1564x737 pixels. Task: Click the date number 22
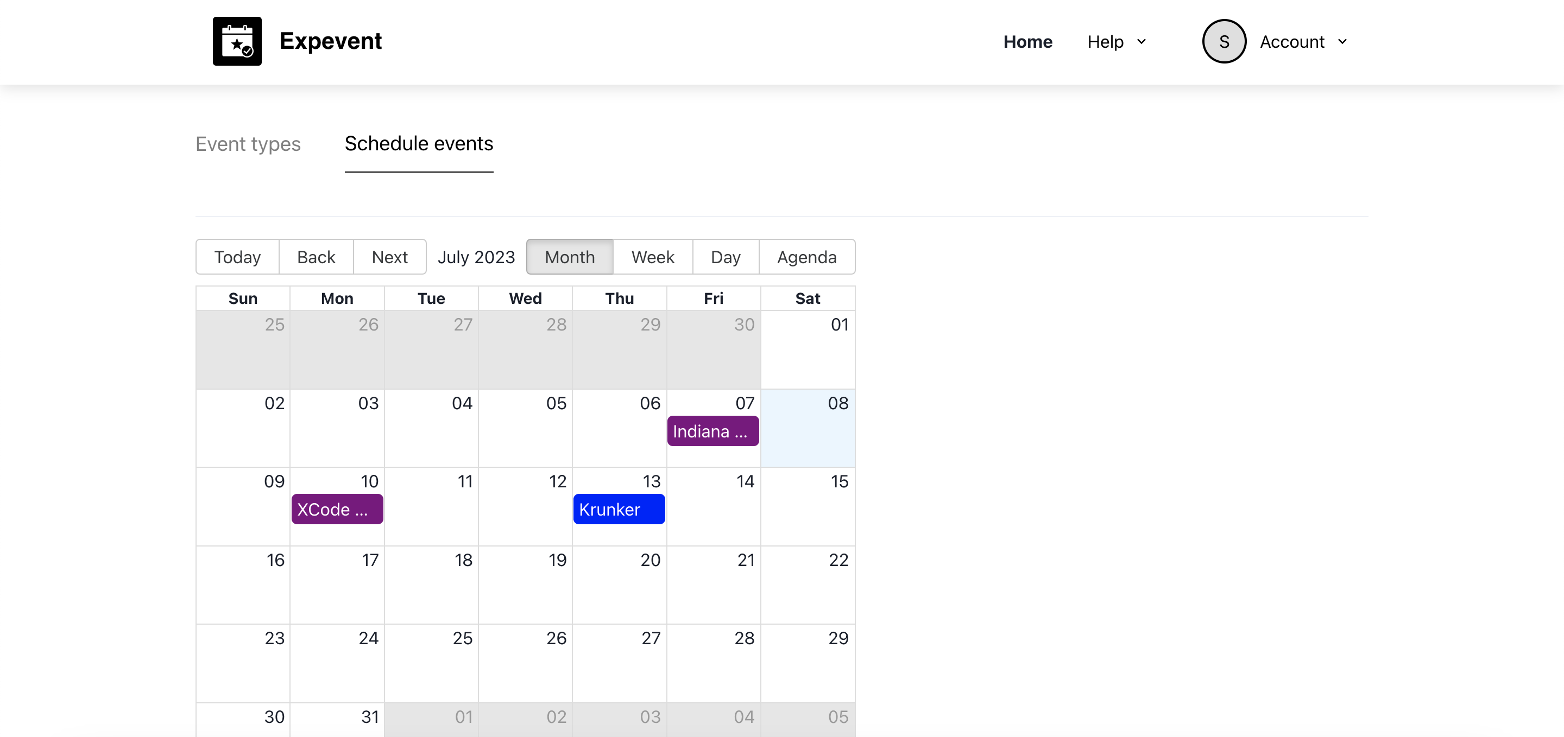838,560
